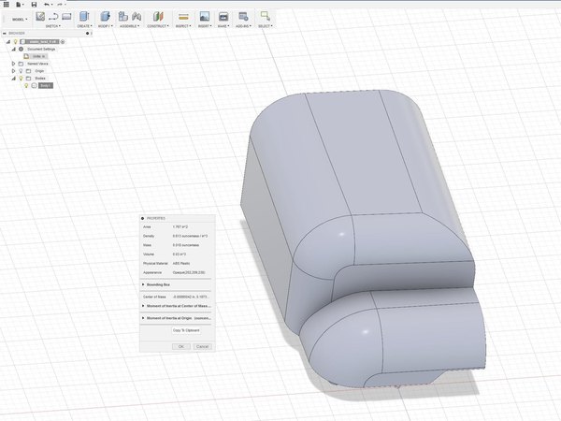Open the ASSEMBLE menu
This screenshot has height=421, width=561.
tap(130, 26)
